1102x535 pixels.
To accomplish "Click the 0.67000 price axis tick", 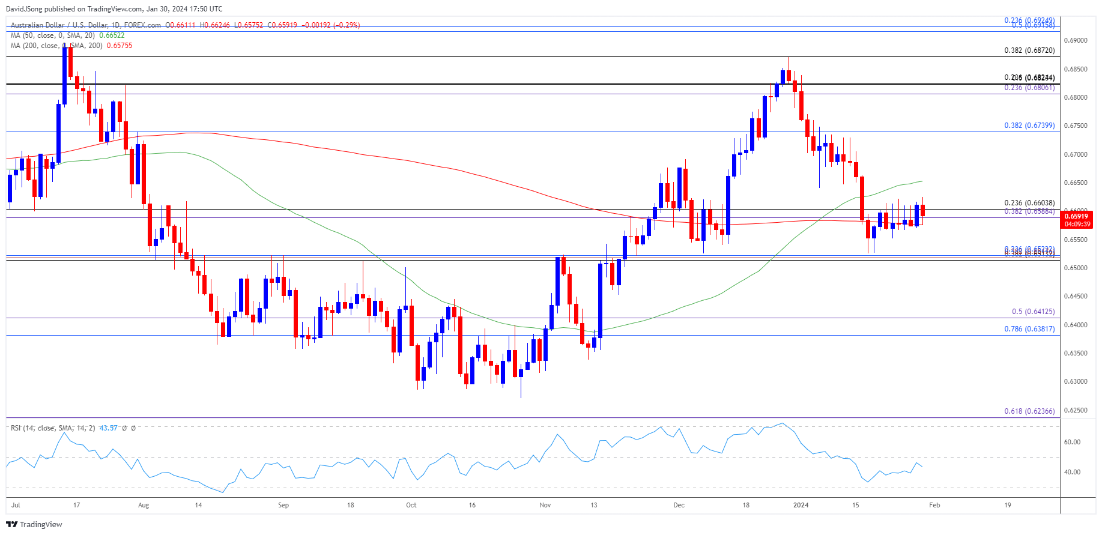I will click(x=1076, y=154).
